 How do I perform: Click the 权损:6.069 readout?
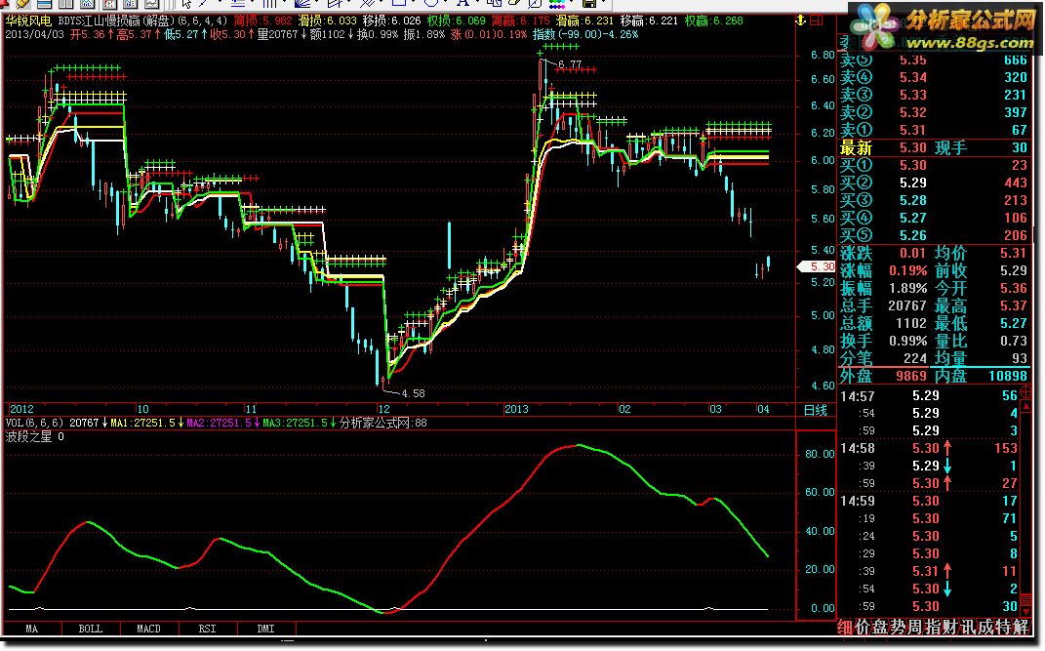(x=457, y=20)
